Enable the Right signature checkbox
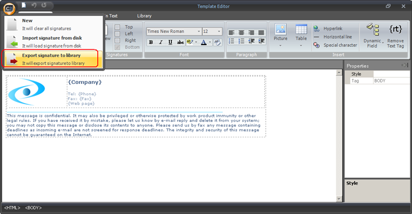The image size is (412, 214). pyautogui.click(x=117, y=40)
